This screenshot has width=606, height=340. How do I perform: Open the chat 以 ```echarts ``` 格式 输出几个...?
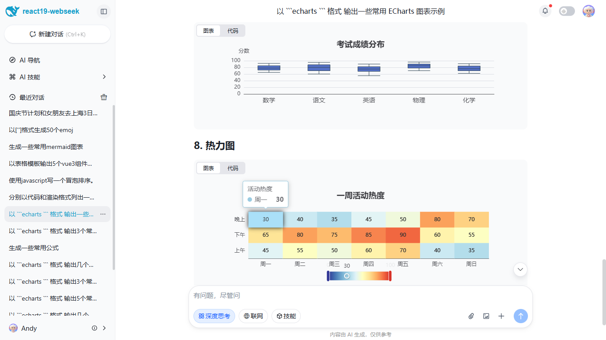58,265
